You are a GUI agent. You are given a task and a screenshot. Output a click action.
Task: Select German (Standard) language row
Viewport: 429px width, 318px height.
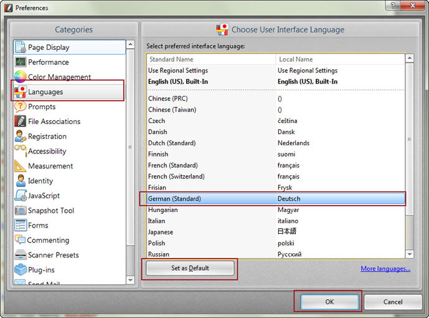click(276, 198)
